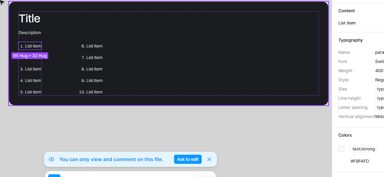Toggle the switch at the bottom toolbar's right end
Image resolution: width=384 pixels, height=177 pixels.
[205, 176]
